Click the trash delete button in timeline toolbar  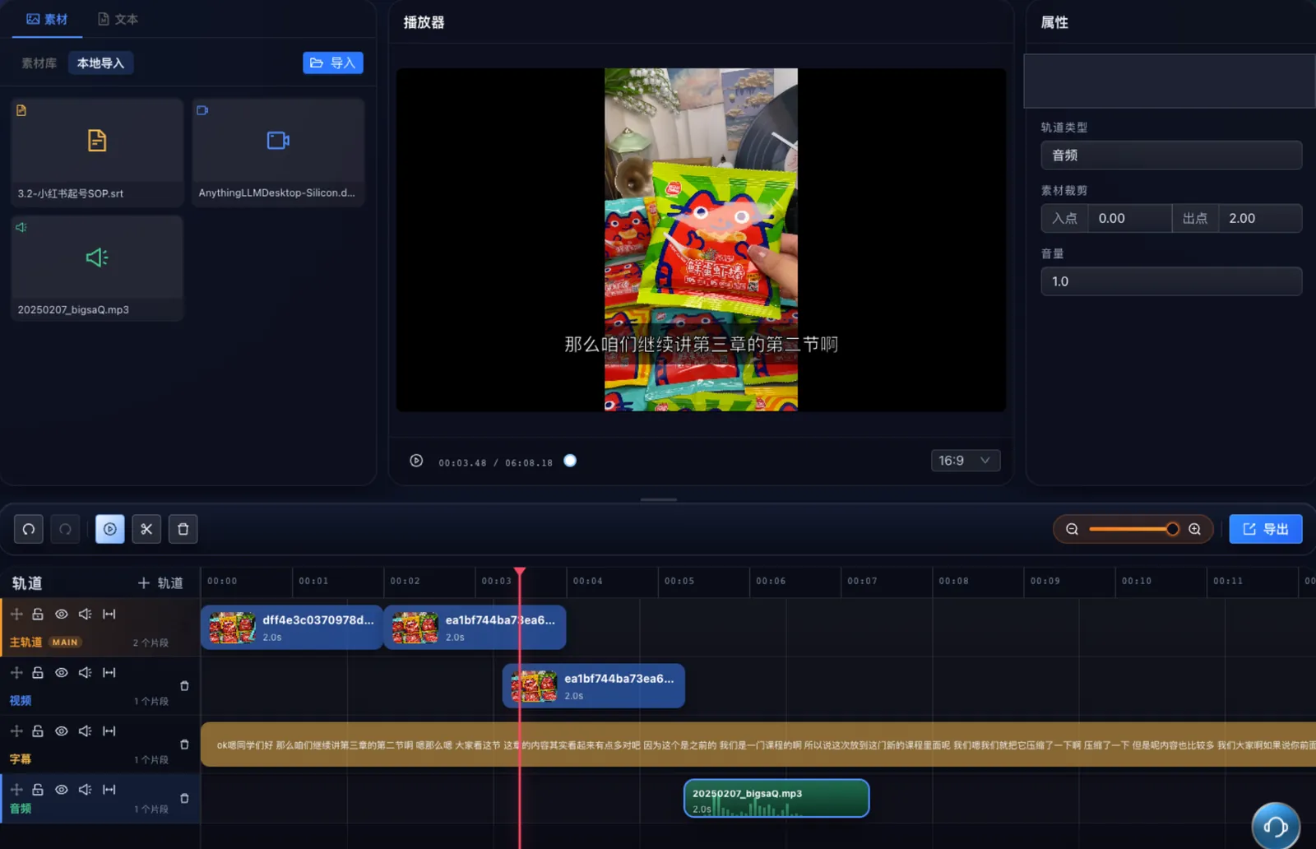click(x=183, y=529)
